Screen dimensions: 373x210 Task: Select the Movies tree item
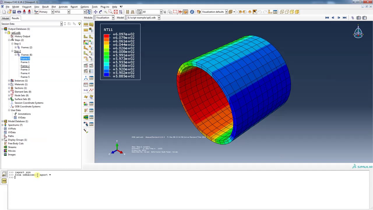coord(12,151)
